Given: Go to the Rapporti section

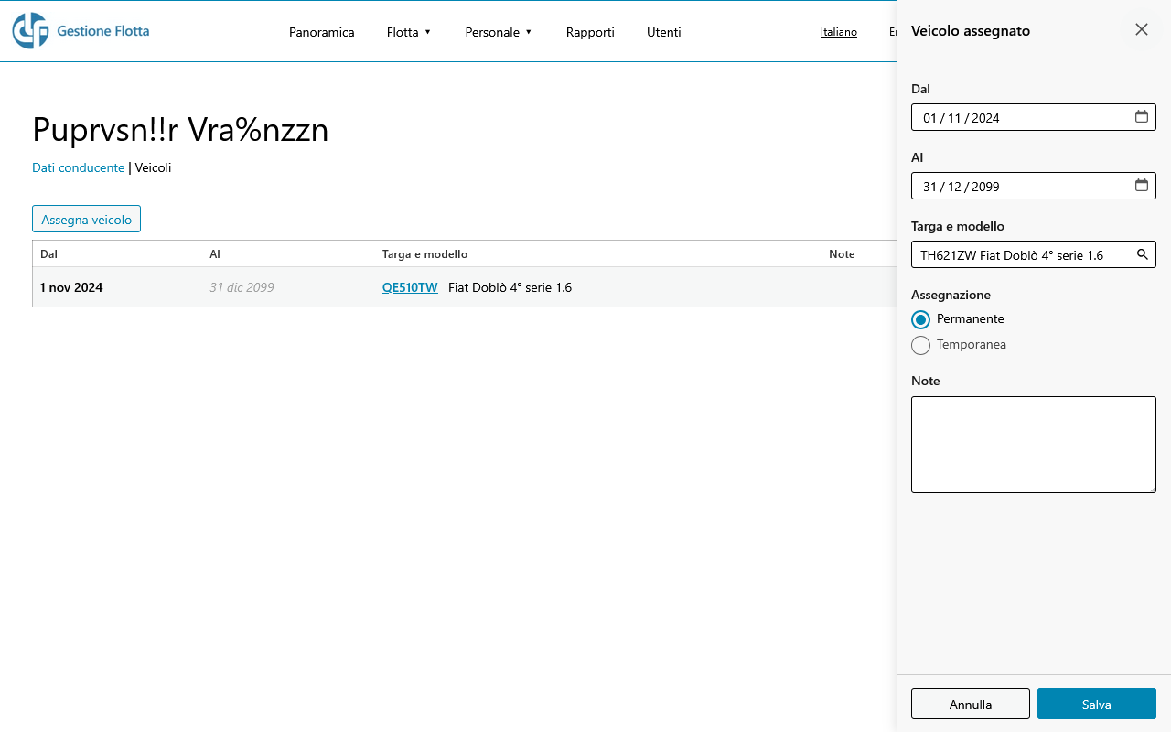Looking at the screenshot, I should [x=590, y=32].
